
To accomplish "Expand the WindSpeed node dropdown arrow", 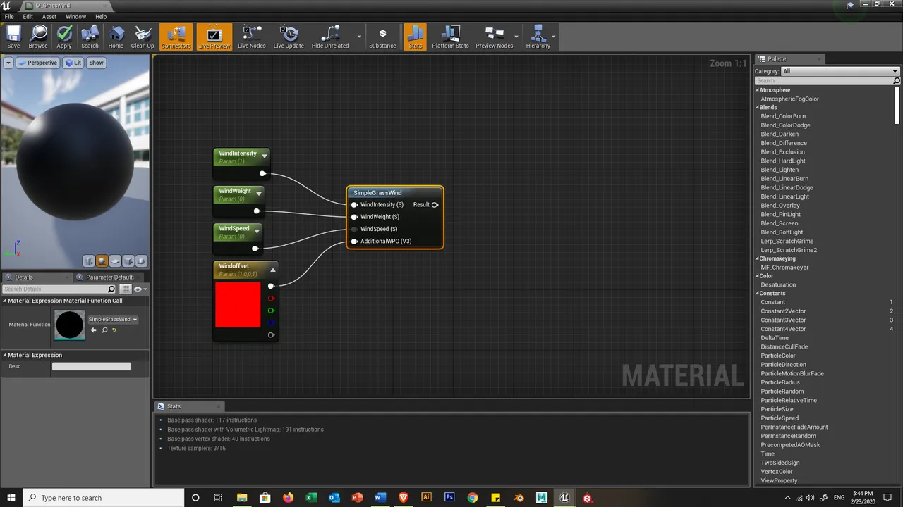I will (257, 230).
